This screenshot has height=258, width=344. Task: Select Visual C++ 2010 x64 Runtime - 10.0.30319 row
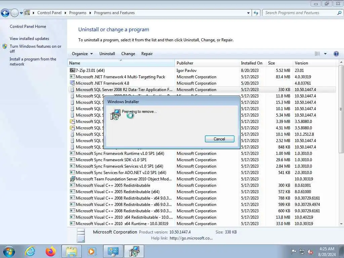(202, 223)
